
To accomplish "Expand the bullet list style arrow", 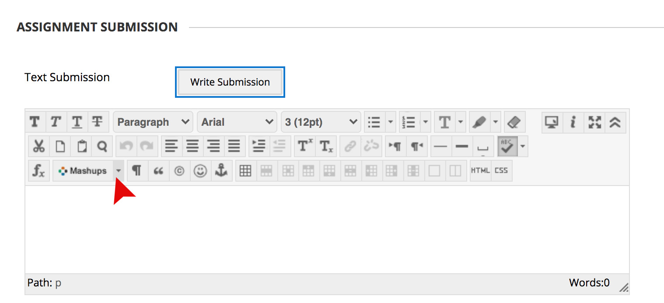I will pos(391,122).
